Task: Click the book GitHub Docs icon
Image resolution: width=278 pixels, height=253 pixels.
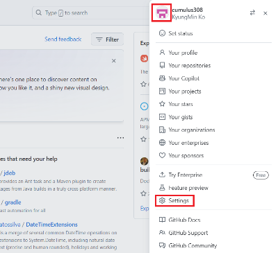Action: [x=162, y=220]
